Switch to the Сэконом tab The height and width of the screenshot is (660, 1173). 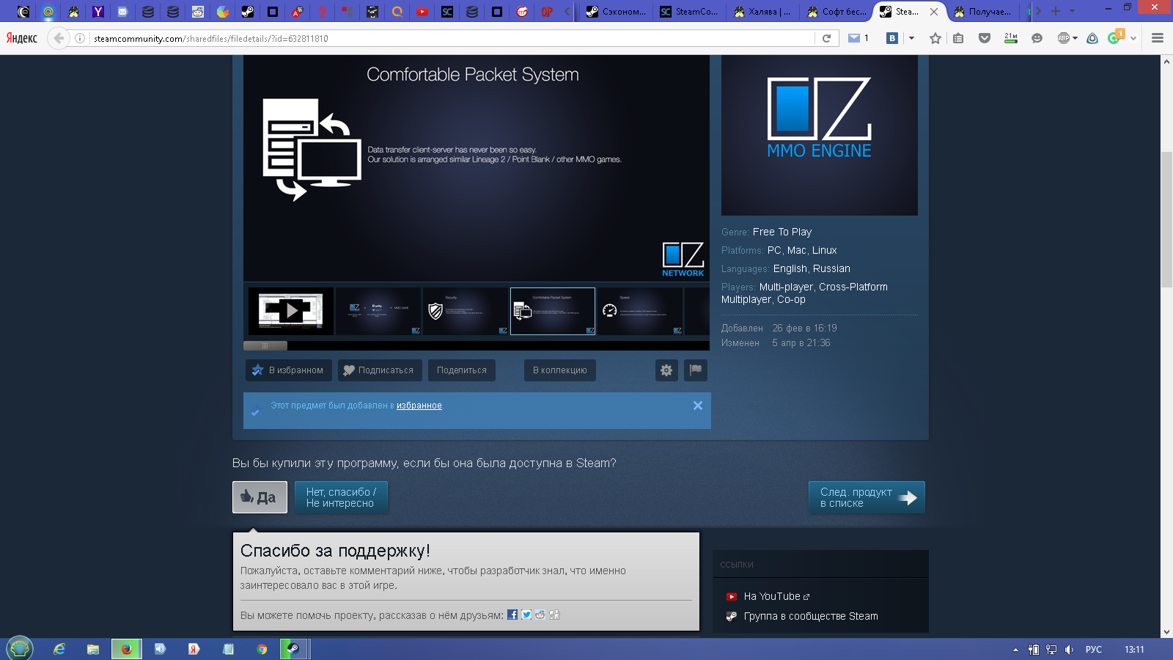click(x=617, y=12)
